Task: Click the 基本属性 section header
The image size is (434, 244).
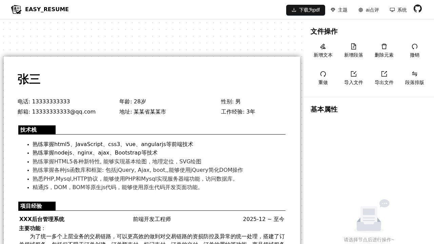Action: tap(324, 109)
